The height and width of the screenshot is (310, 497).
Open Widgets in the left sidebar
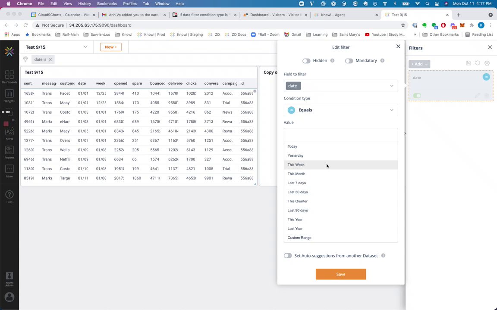[x=9, y=96]
